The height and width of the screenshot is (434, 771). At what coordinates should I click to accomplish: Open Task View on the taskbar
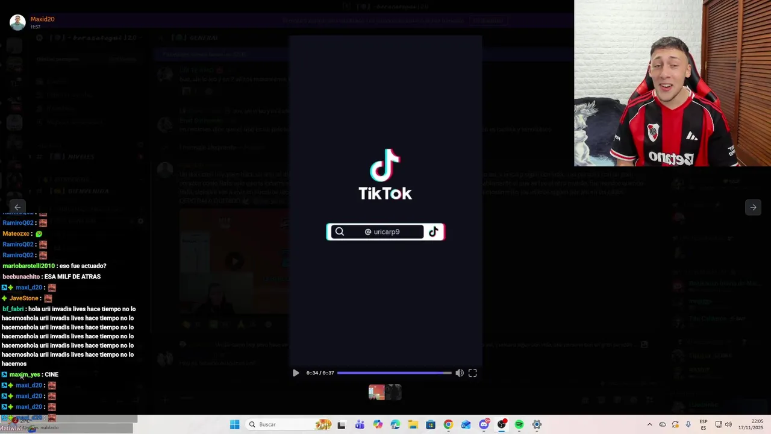342,424
